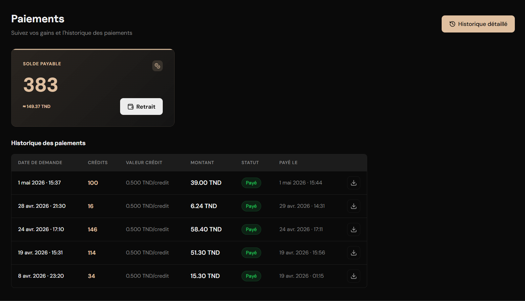Click paid date 19 avr. 2026 · 01:15
This screenshot has width=525, height=301.
302,276
